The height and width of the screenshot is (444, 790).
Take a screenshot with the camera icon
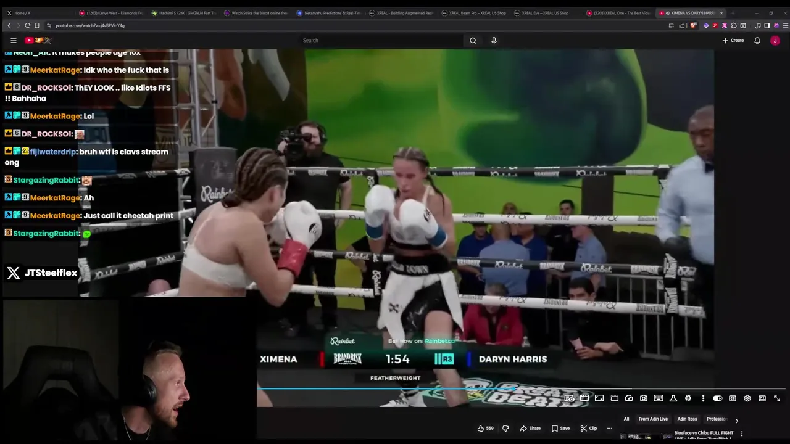[x=644, y=398]
